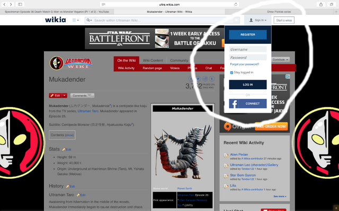This screenshot has height=211, width=339.
Task: Switch to the Spectreman YouTube tab
Action: pyautogui.click(x=57, y=12)
